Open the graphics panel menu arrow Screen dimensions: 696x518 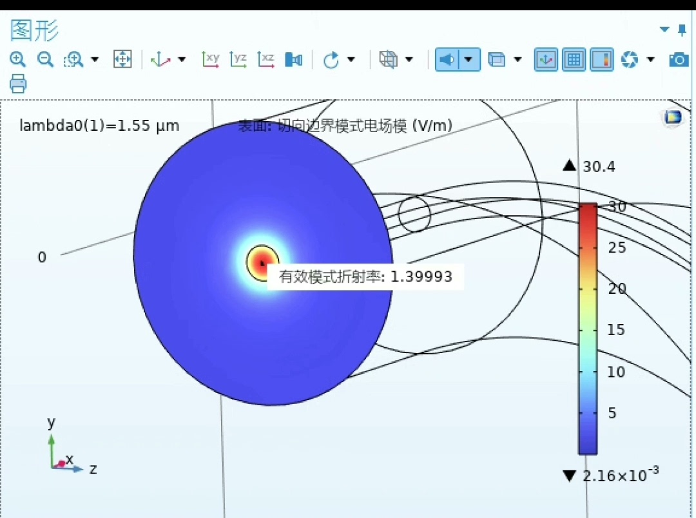(x=664, y=30)
